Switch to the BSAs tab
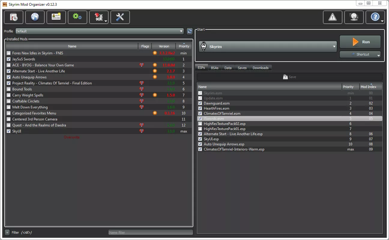 point(215,68)
